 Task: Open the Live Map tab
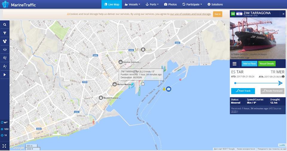click(112, 4)
